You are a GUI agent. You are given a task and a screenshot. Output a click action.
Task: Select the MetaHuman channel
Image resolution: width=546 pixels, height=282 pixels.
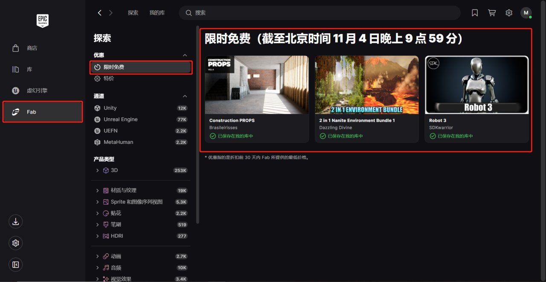[141, 142]
